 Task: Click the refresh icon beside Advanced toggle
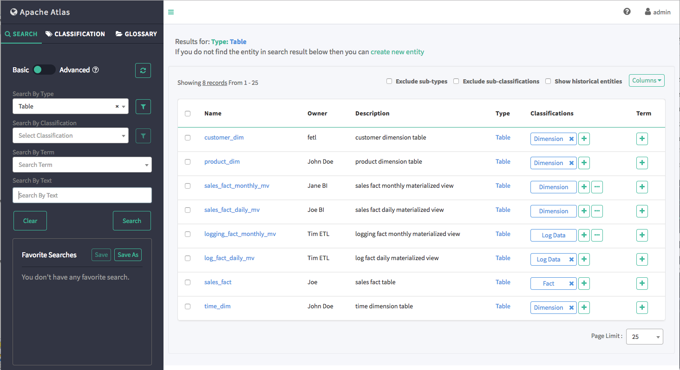click(x=143, y=70)
